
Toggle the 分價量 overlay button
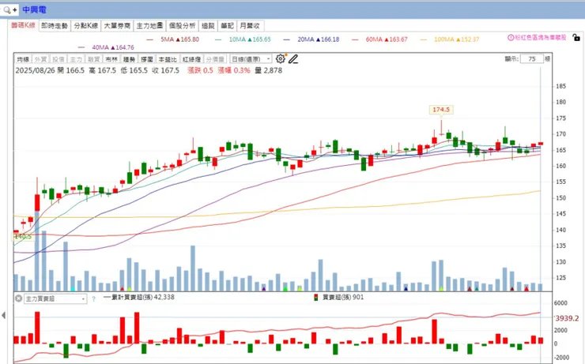(x=215, y=59)
